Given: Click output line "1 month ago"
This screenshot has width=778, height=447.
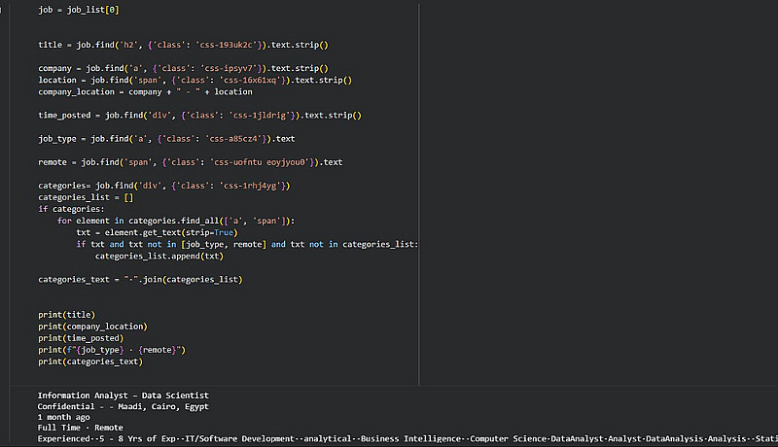Looking at the screenshot, I should pos(63,417).
